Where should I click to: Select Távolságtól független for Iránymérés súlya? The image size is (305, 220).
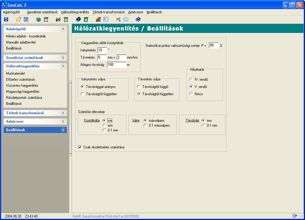[99, 94]
